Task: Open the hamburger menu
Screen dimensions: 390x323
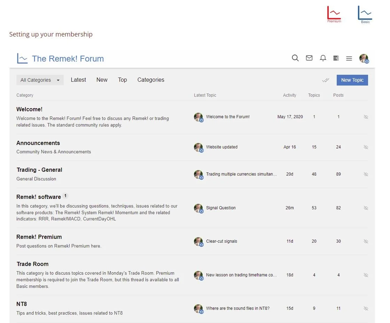Action: 349,58
